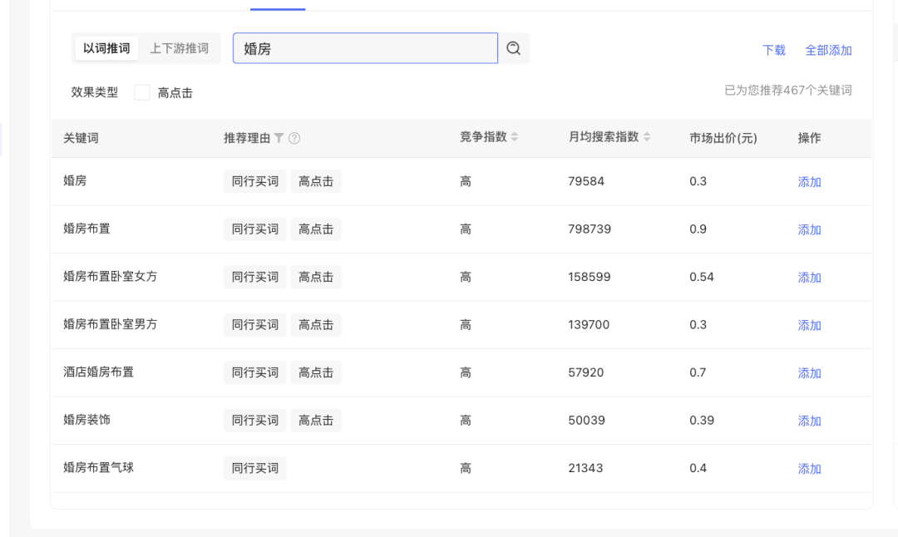Viewport: 898px width, 537px height.
Task: Switch to 上下游推词 tab
Action: [180, 48]
